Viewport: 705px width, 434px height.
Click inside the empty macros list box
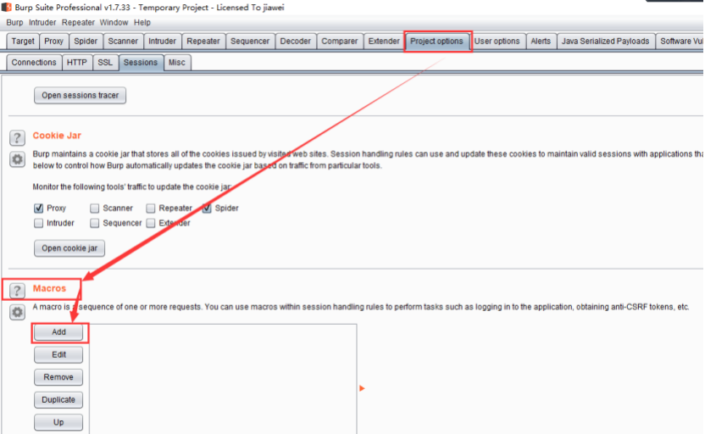click(223, 379)
